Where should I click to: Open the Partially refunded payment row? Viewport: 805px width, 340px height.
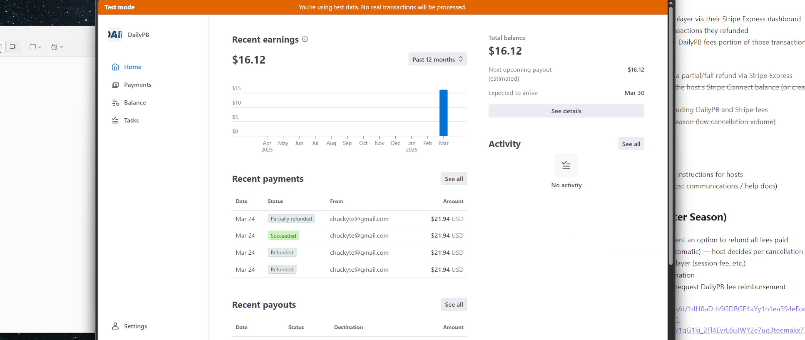[349, 219]
